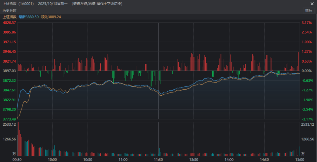
Task: Click the 领先3889.24 leading indicator label
Action: (x=51, y=17)
